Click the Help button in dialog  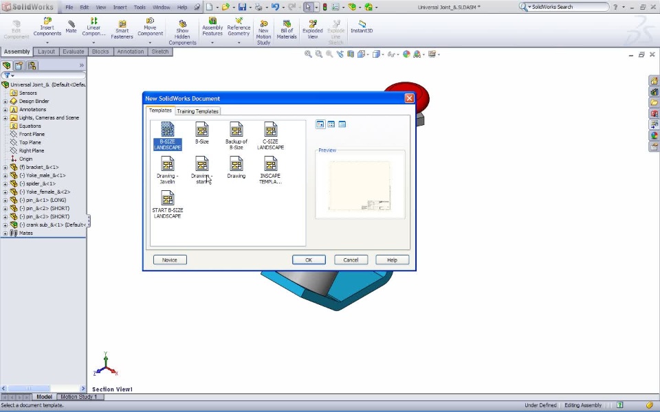pos(392,260)
